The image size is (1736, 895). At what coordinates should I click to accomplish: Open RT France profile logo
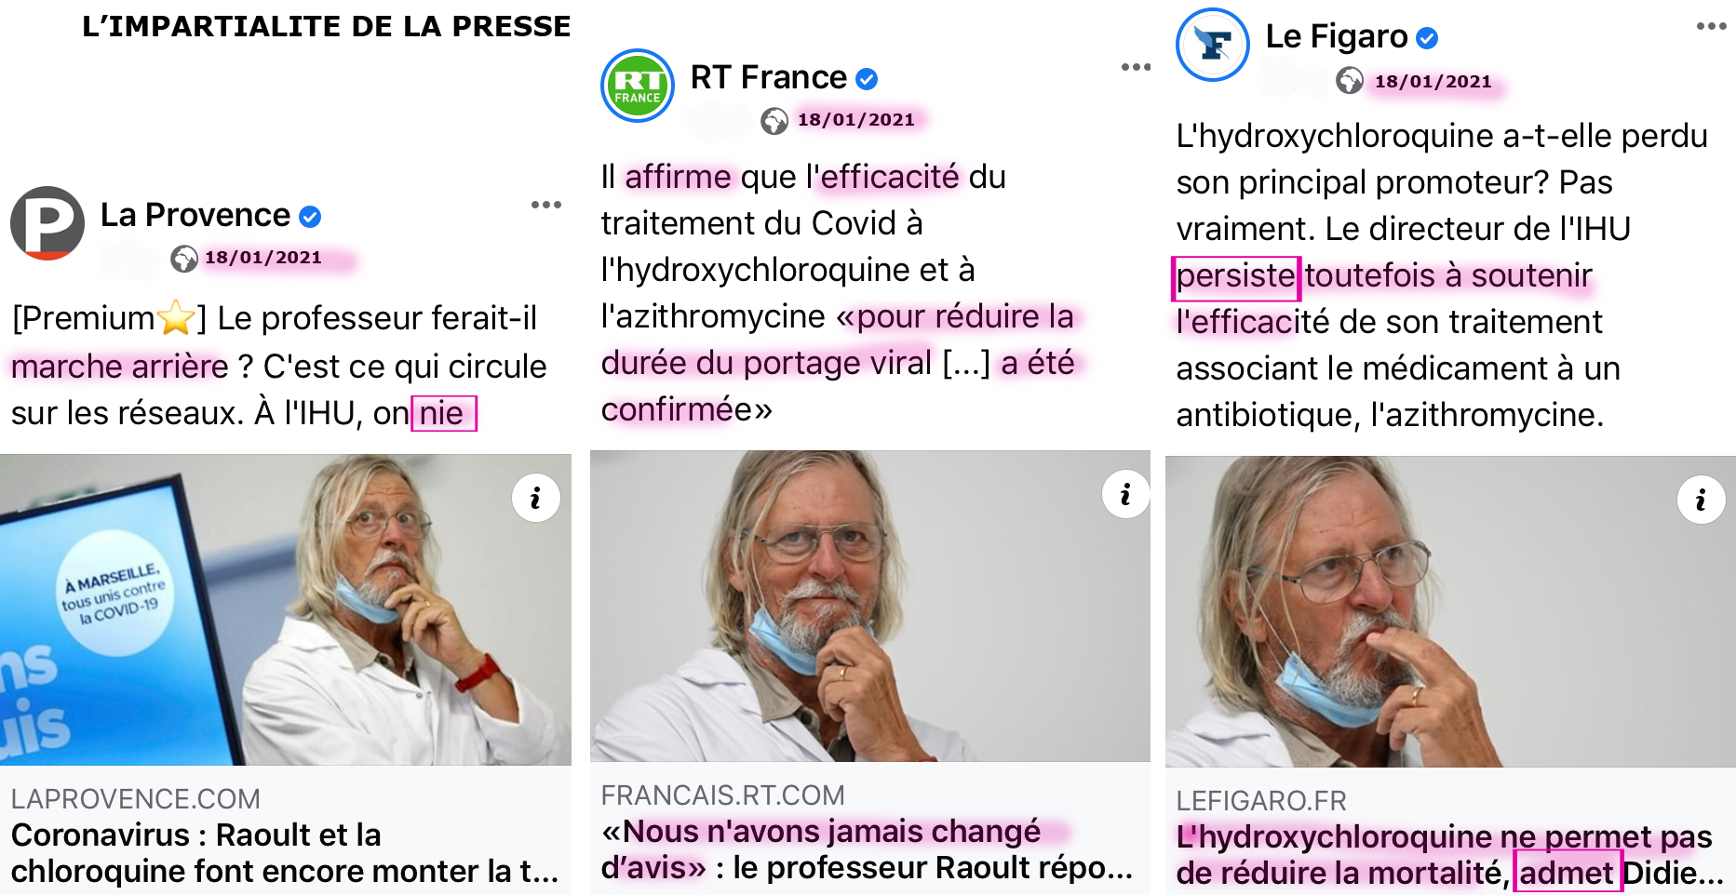(x=638, y=86)
